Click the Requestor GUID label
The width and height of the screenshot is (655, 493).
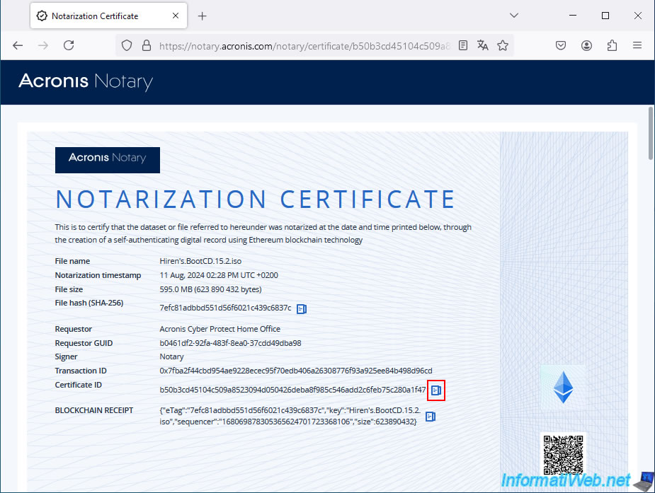(84, 343)
